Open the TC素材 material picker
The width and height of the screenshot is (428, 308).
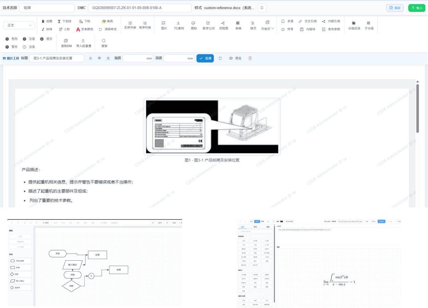point(179,25)
